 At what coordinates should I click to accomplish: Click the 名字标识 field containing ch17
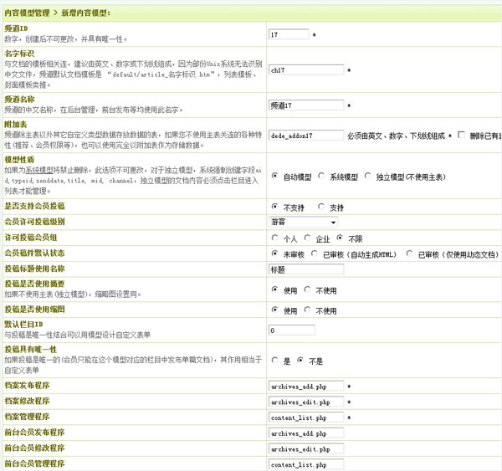[x=305, y=70]
